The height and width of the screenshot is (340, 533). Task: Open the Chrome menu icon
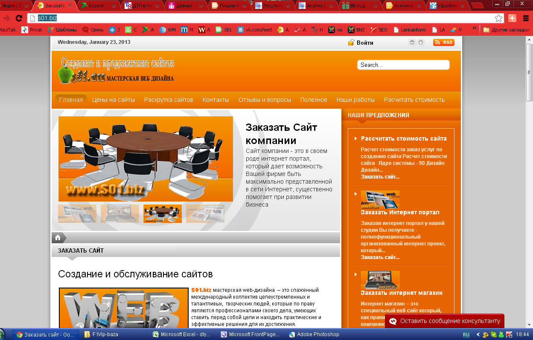[x=526, y=18]
